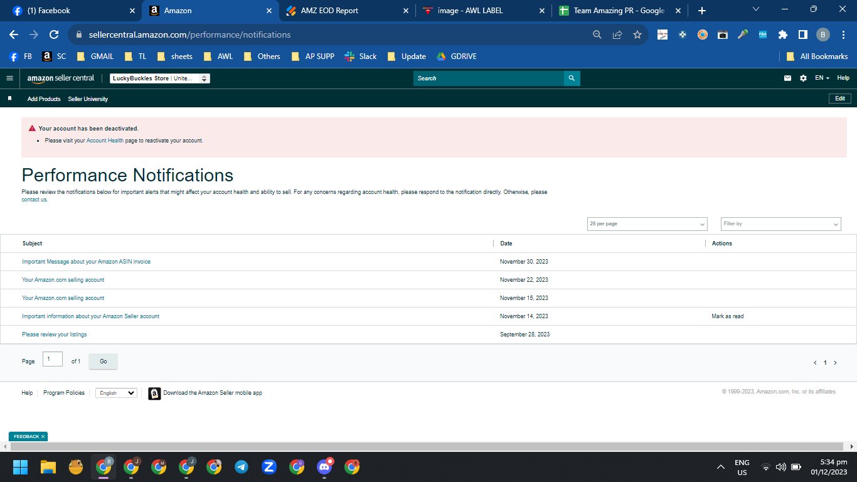857x482 pixels.
Task: Open the Slack bookmark
Action: tap(361, 56)
